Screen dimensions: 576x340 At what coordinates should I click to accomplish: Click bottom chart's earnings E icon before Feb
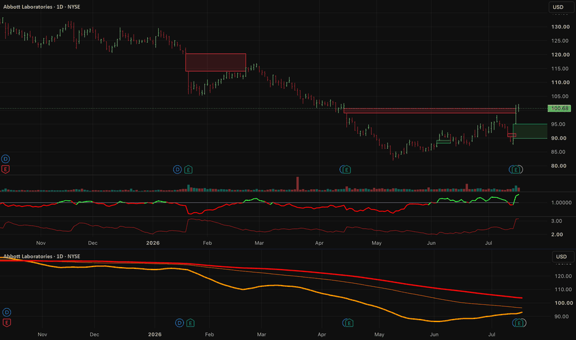coord(190,323)
